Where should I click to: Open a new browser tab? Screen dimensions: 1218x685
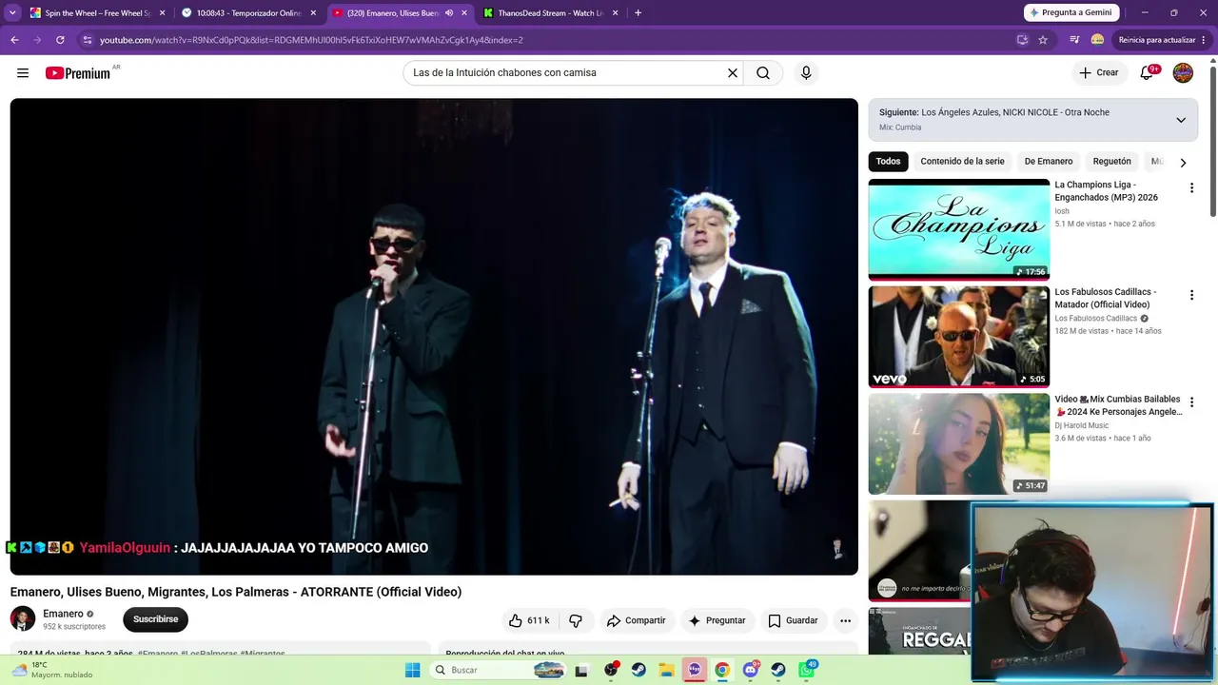click(x=638, y=13)
